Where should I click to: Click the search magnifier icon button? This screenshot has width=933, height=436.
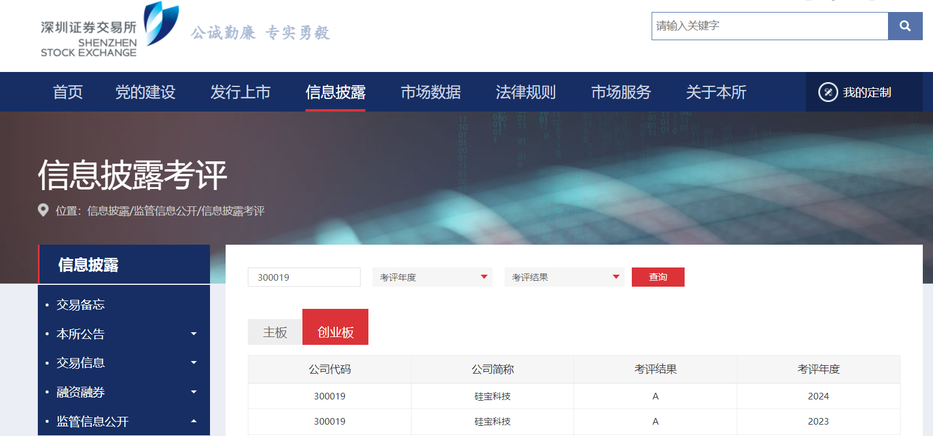(905, 26)
